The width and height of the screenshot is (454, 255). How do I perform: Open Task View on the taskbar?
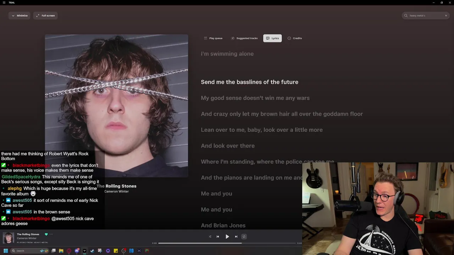[x=54, y=251]
